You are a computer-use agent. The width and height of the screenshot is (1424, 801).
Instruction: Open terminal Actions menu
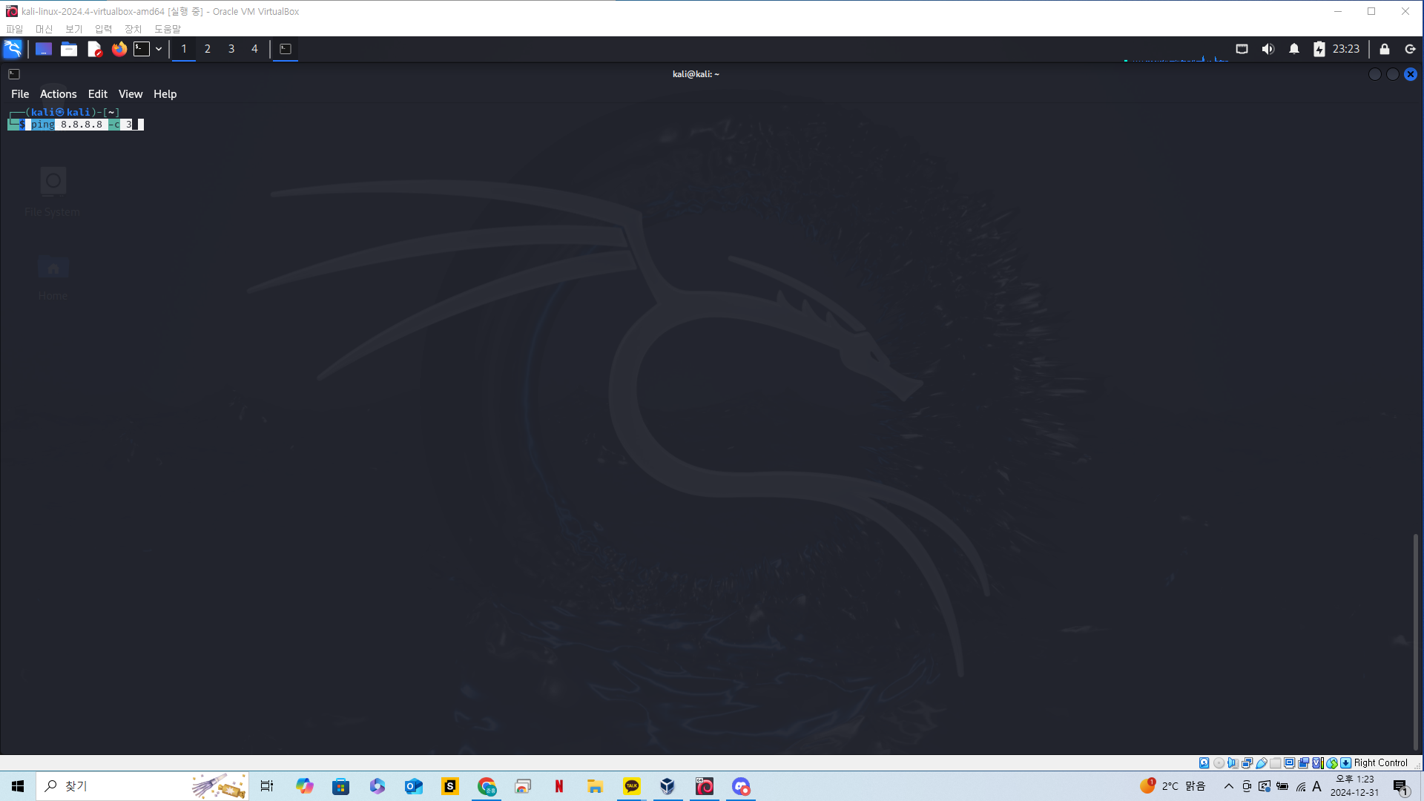click(x=58, y=94)
